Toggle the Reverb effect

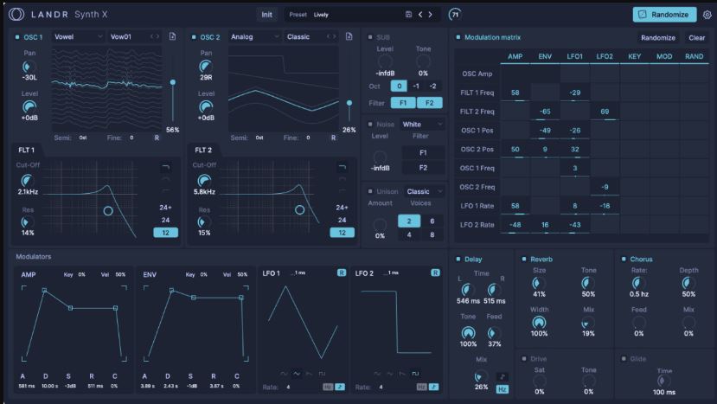[523, 259]
